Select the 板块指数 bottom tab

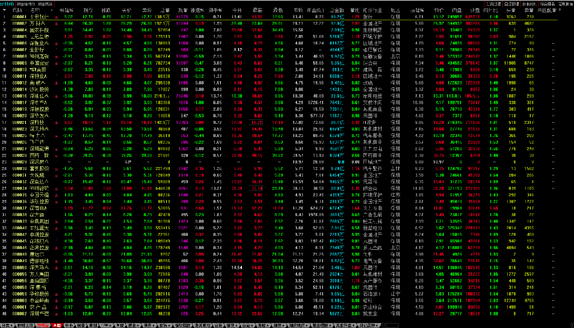click(183, 325)
